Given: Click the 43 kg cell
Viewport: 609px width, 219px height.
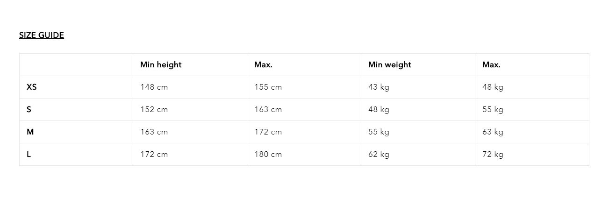Looking at the screenshot, I should coord(379,87).
